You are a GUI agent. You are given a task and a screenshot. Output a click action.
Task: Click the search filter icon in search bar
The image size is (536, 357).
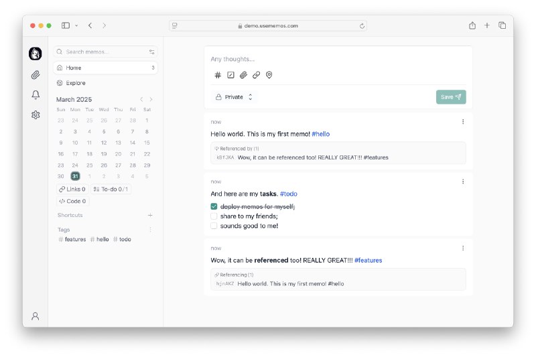(x=152, y=52)
